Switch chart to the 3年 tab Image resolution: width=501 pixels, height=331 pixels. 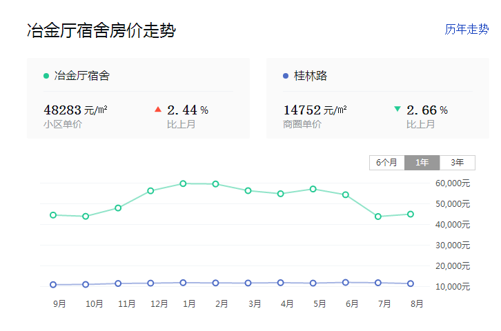pyautogui.click(x=457, y=163)
